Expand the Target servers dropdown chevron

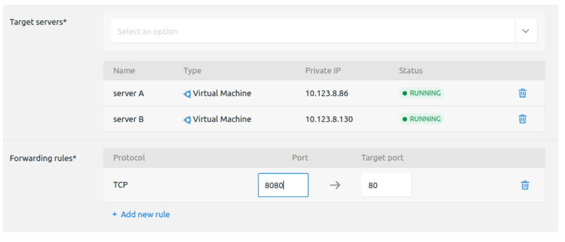click(526, 31)
